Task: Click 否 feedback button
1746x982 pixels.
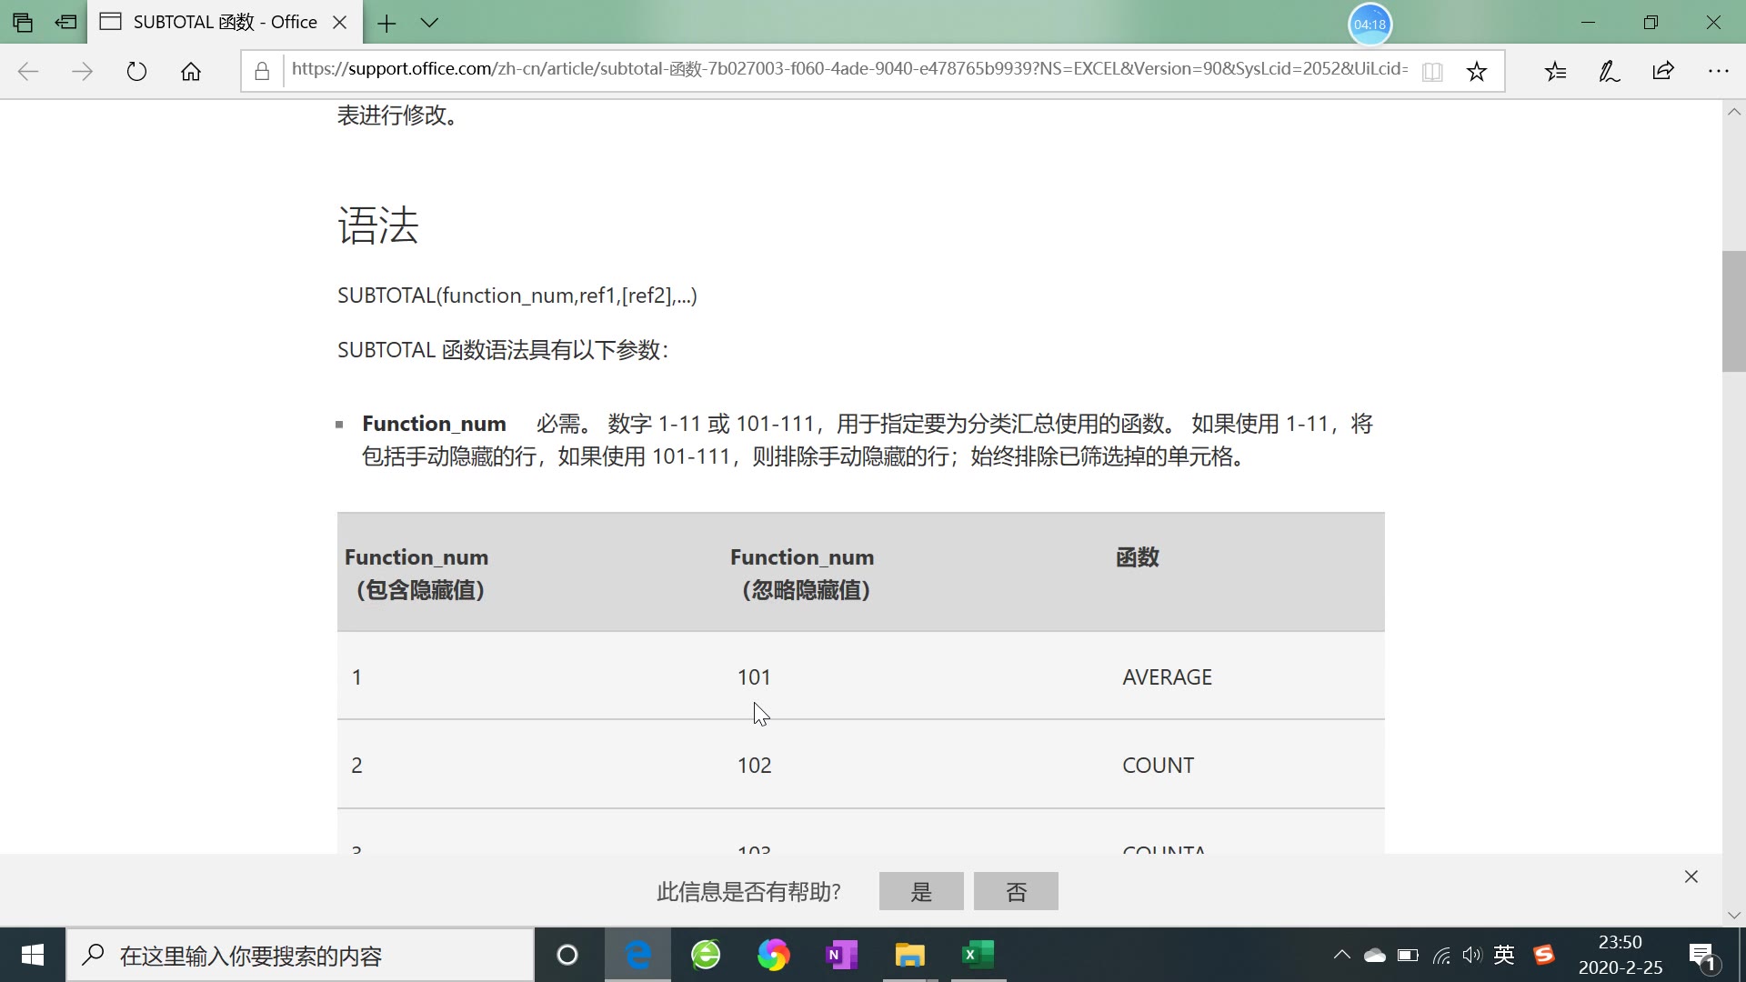Action: pyautogui.click(x=1016, y=891)
